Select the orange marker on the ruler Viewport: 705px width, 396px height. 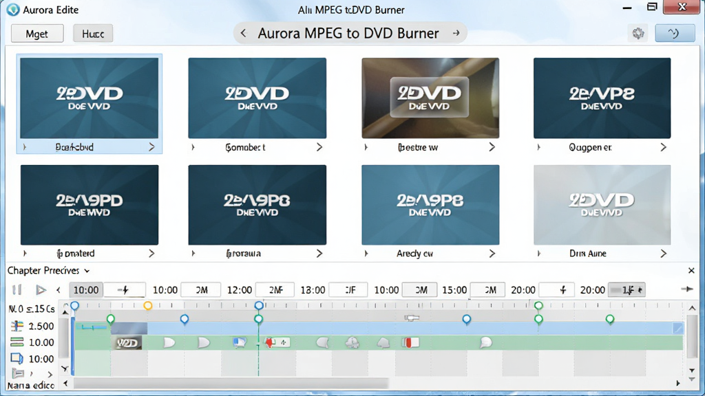pyautogui.click(x=147, y=306)
